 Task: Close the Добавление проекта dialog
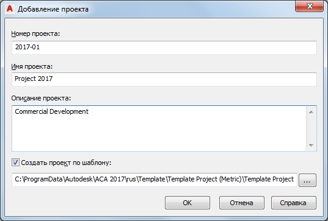[309, 7]
